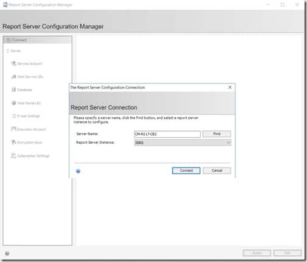Screen dimensions: 307x262
Task: Close the Report Server Configuration Connection dialog
Action: 230,87
